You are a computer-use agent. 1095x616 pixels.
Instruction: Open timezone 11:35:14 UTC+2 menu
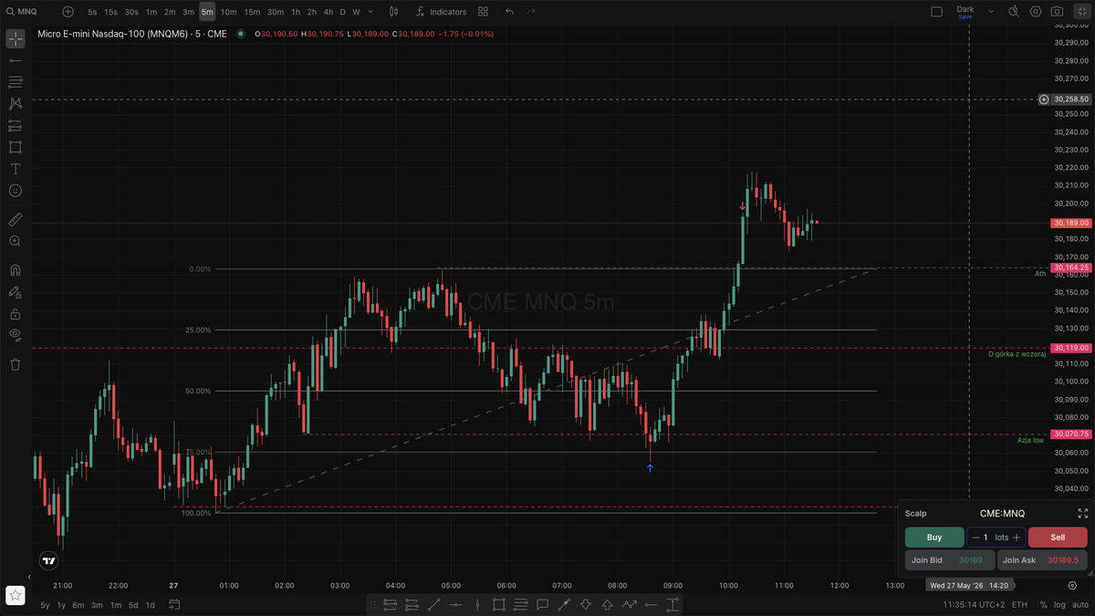pos(974,605)
